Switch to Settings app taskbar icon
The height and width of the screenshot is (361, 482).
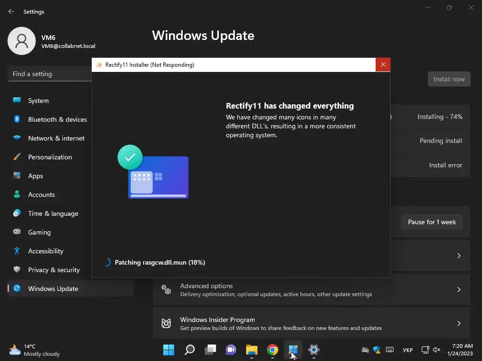coord(314,350)
